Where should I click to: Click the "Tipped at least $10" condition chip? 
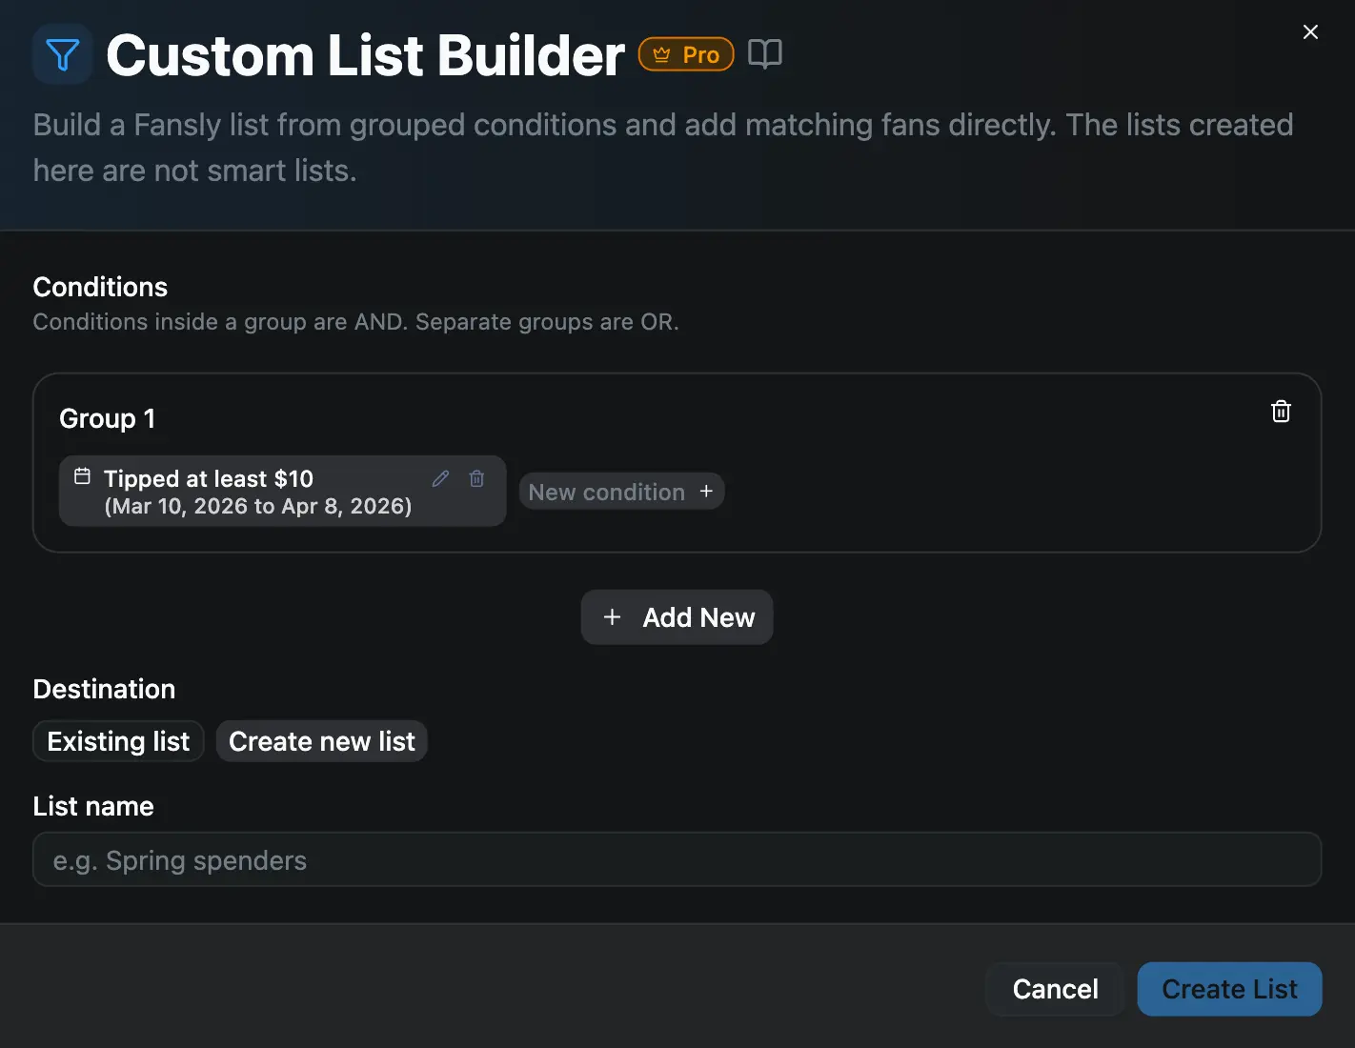point(238,492)
